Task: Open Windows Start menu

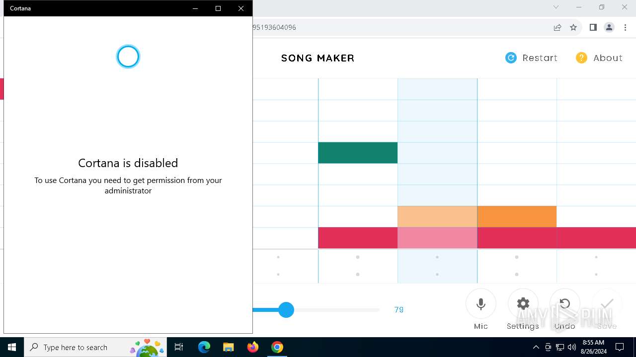Action: (12, 347)
